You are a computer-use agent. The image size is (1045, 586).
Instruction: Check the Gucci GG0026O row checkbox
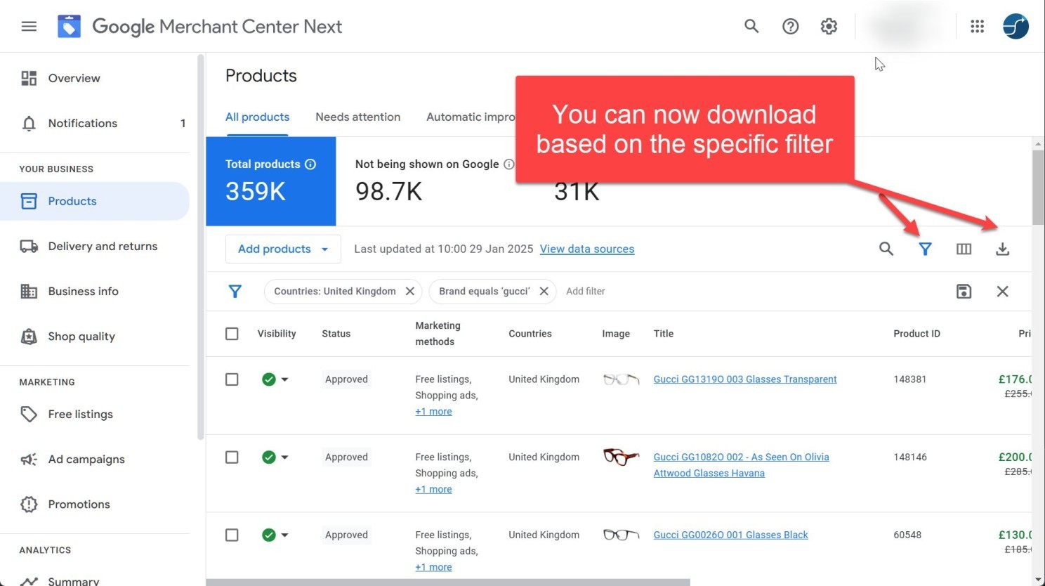click(x=232, y=535)
